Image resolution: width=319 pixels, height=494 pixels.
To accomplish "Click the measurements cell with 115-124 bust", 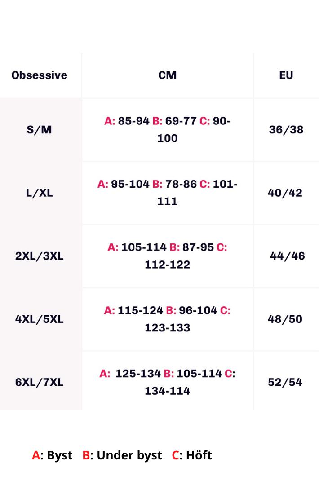I will pos(168,319).
